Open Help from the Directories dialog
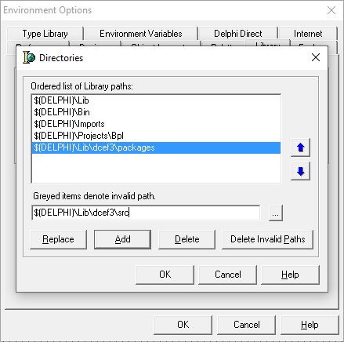Image resolution: width=344 pixels, height=342 pixels. (x=290, y=275)
